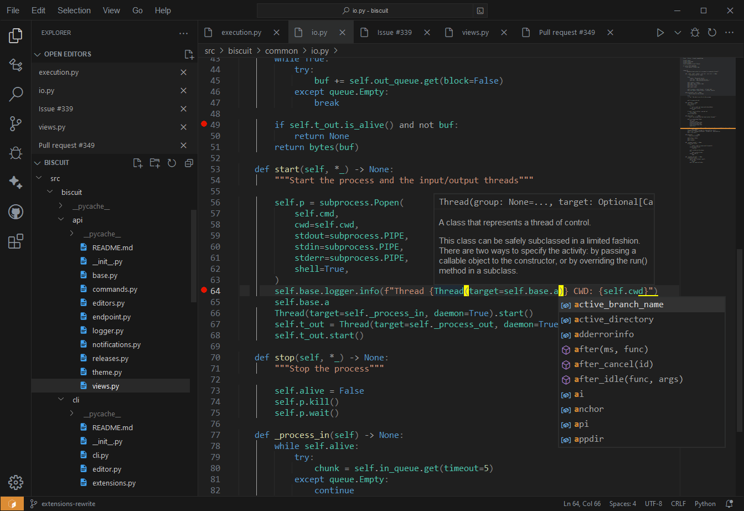Select active_branch_name completion suggestion
744x511 pixels.
[642, 304]
